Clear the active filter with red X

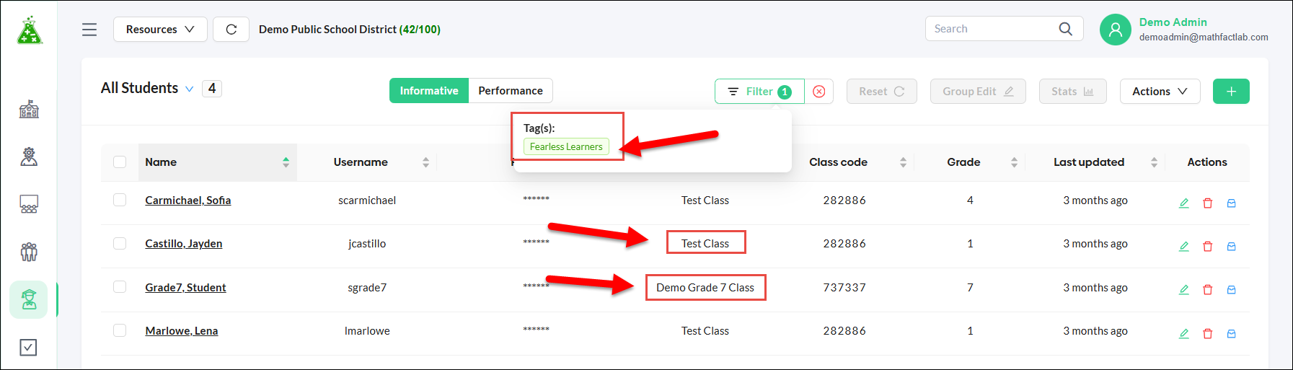coord(819,92)
